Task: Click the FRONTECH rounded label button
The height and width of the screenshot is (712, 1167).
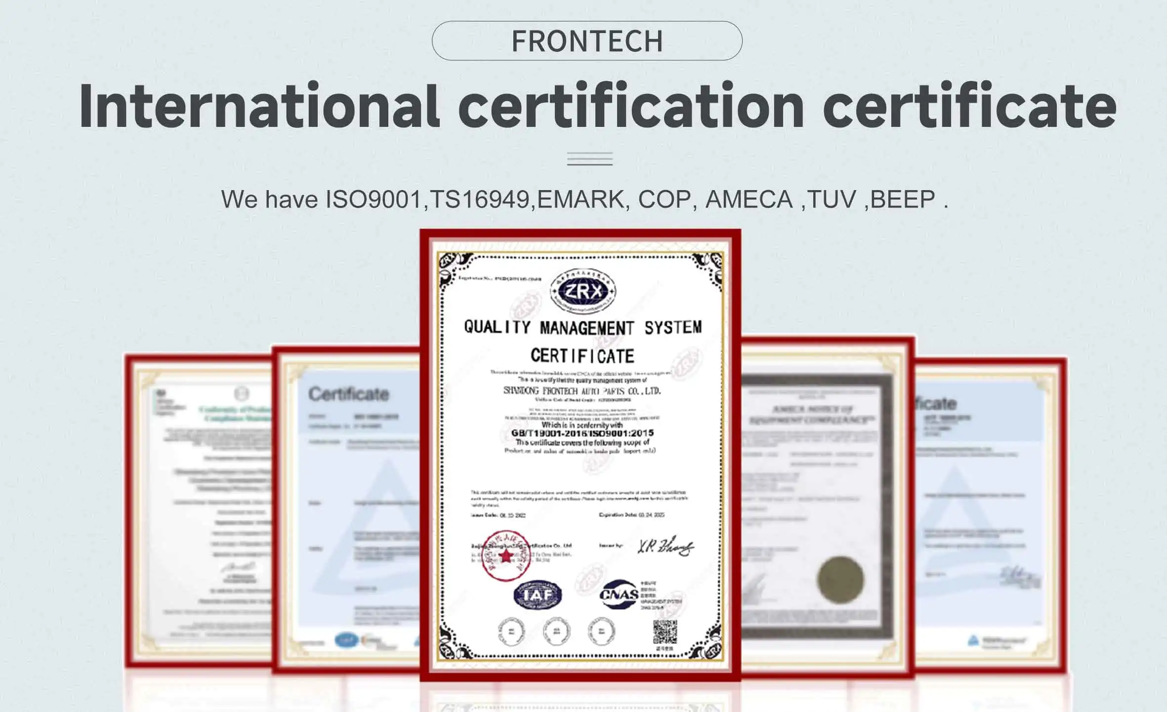Action: pyautogui.click(x=586, y=40)
